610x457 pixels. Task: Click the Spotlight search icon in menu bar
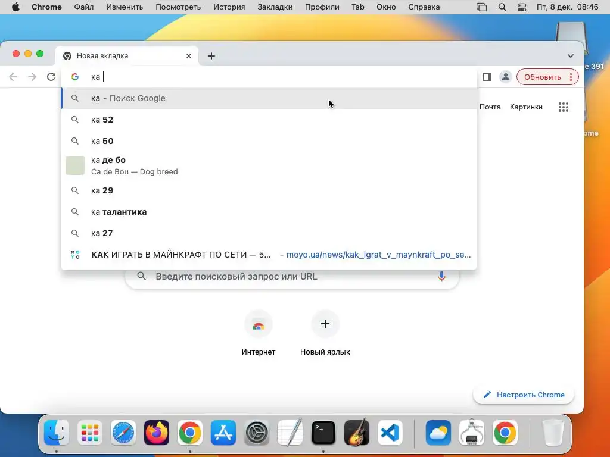pyautogui.click(x=502, y=7)
